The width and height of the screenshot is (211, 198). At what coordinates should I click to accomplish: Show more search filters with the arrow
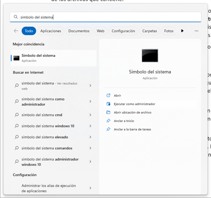click(x=182, y=31)
